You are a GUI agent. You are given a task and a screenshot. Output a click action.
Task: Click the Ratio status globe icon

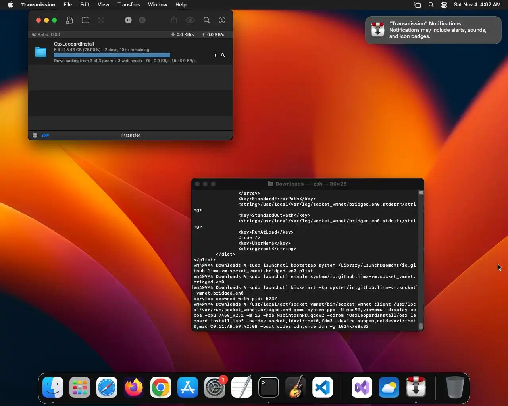point(34,34)
